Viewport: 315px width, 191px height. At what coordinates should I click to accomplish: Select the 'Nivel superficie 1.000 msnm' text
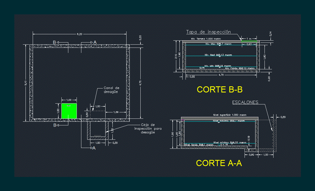(x=229, y=115)
